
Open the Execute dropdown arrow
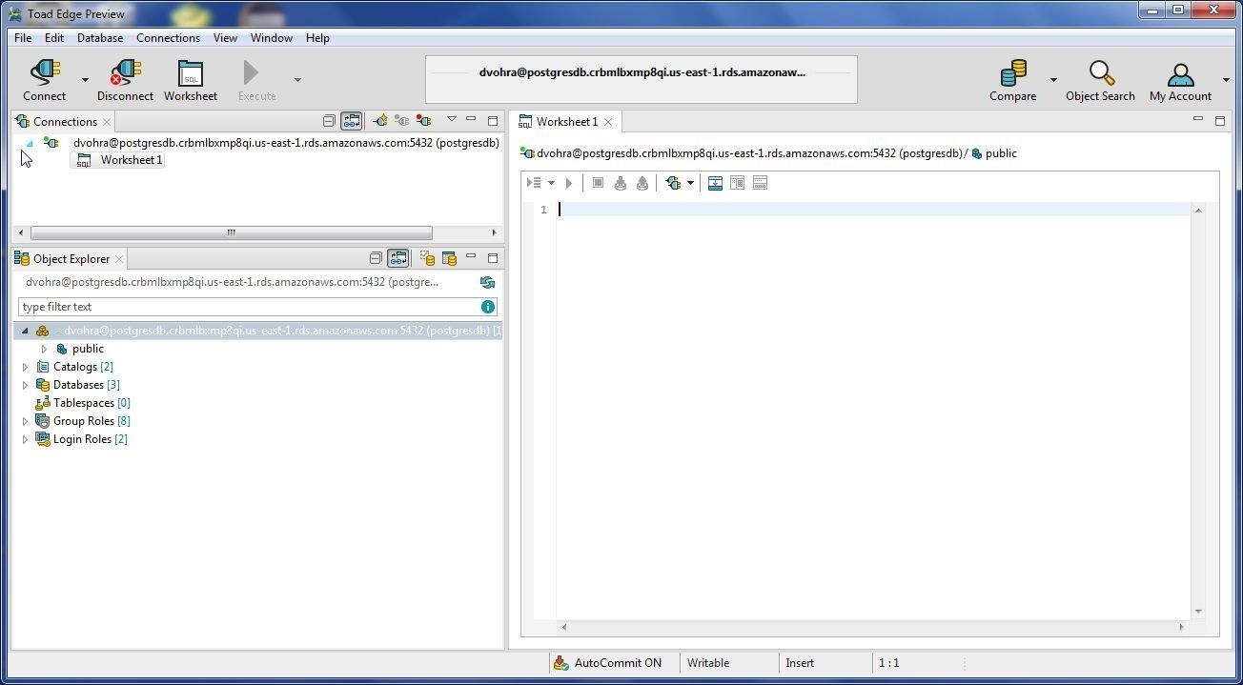[x=297, y=80]
